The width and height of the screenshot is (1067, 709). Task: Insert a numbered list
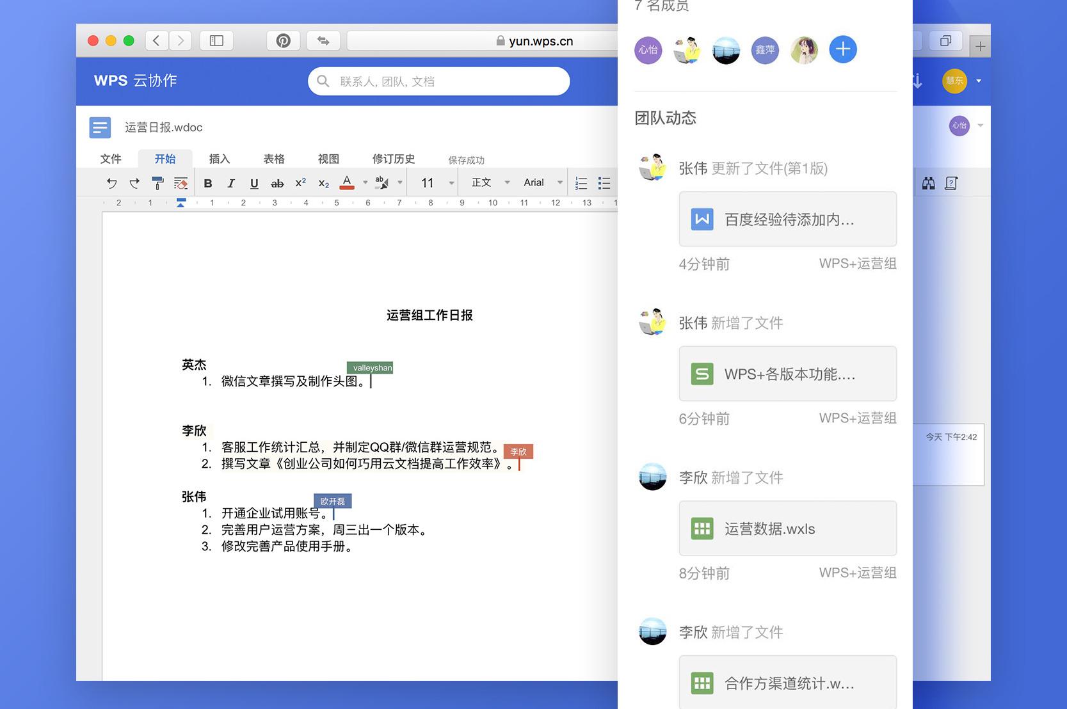click(x=581, y=183)
